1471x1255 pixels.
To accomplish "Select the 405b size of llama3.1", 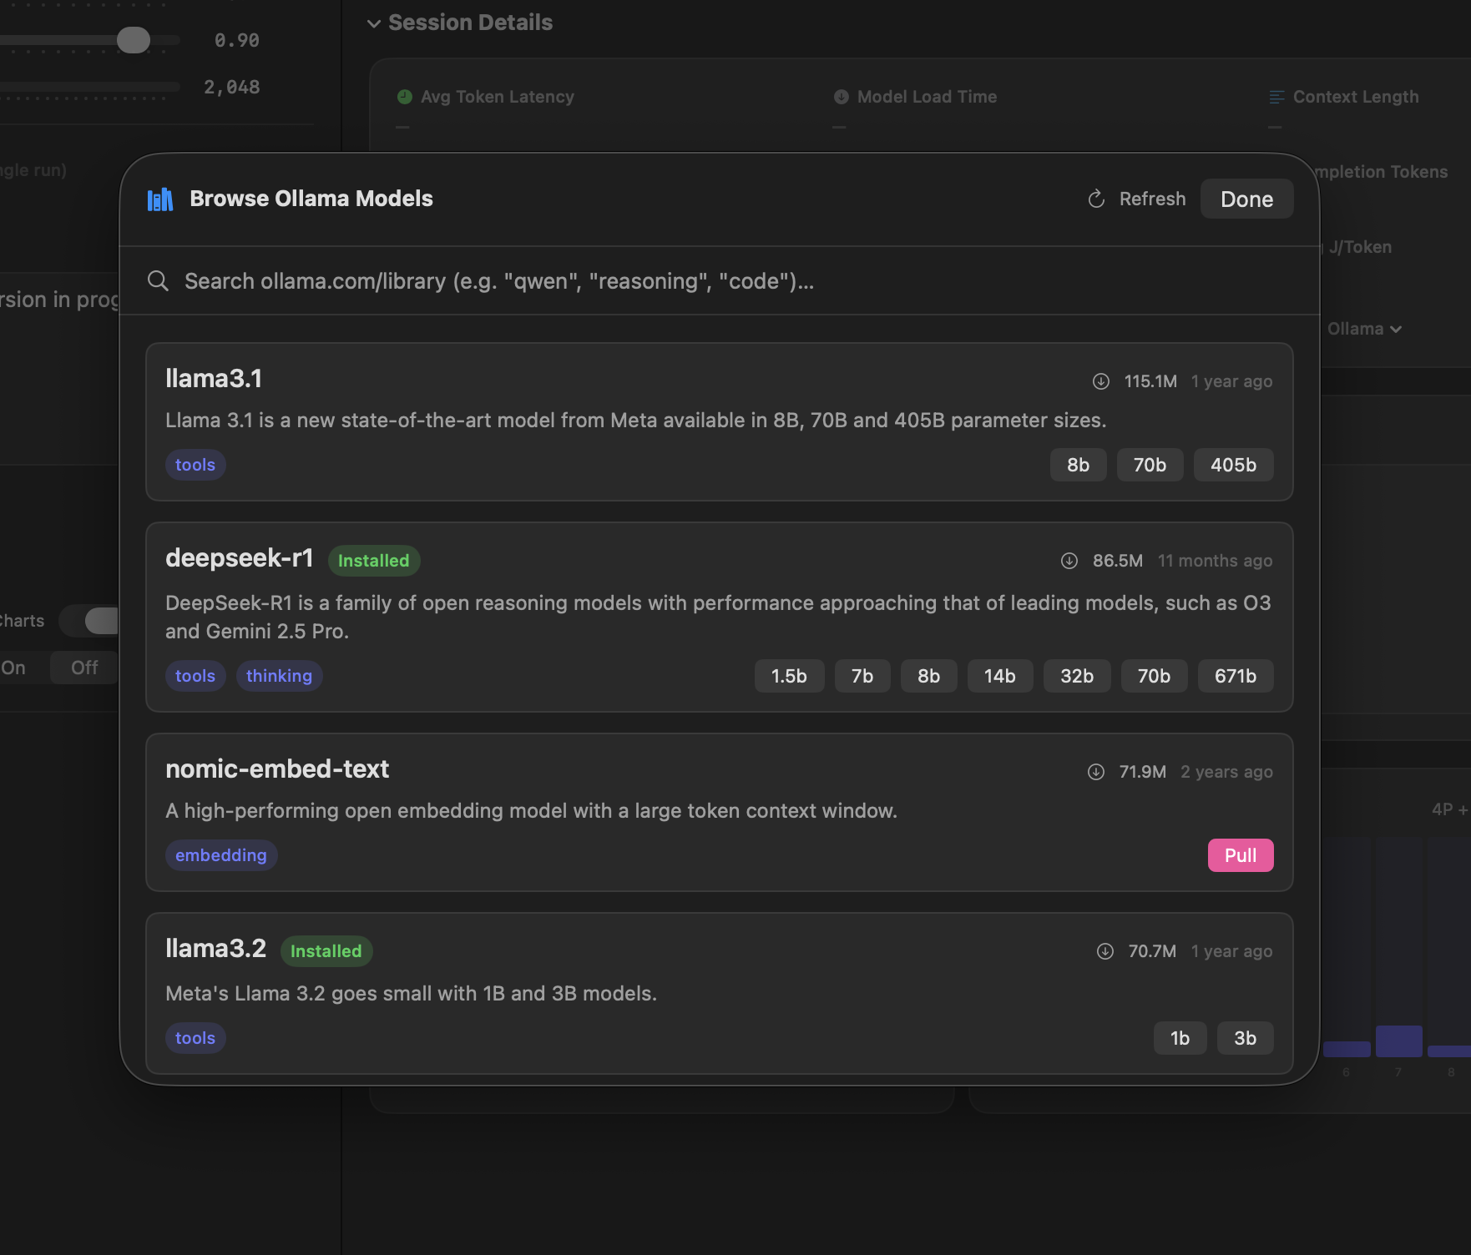I will (x=1234, y=465).
